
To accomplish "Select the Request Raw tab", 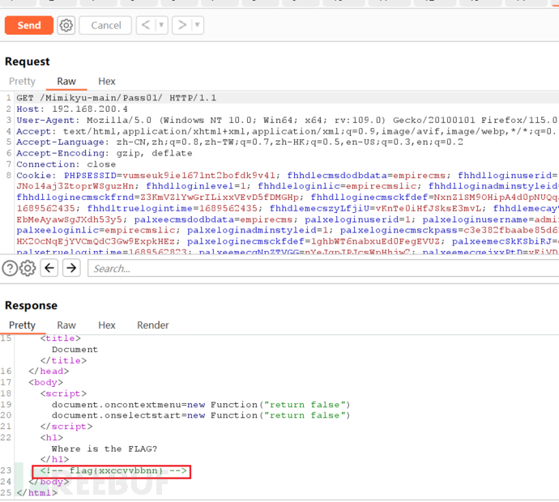I will (x=66, y=81).
